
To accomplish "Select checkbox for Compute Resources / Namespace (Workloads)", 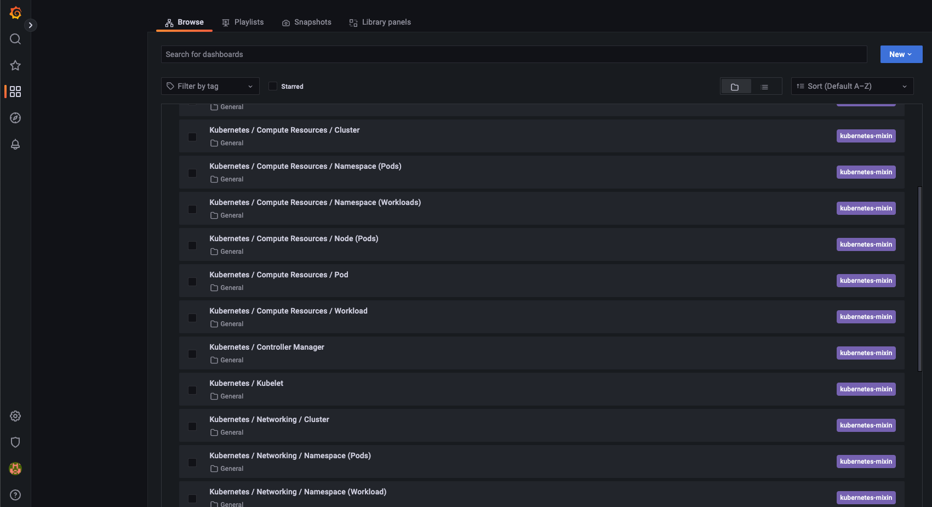I will coord(192,209).
